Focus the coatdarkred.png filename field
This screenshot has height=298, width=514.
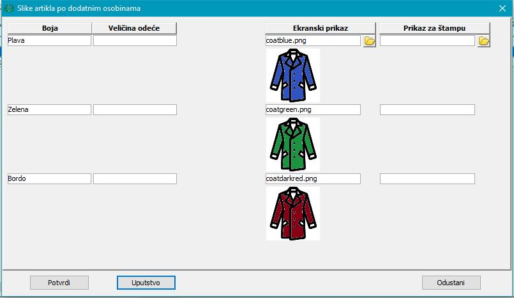[x=313, y=178]
